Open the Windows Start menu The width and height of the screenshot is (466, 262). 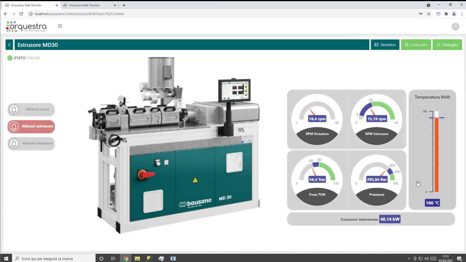coord(6,258)
